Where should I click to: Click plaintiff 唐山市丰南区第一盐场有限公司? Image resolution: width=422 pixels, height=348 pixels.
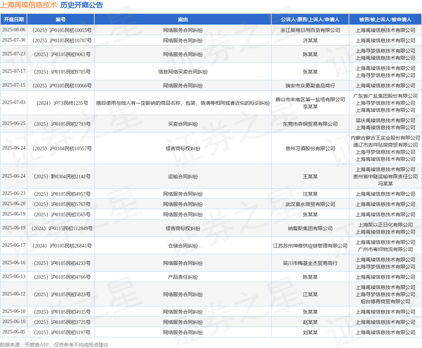coord(310,99)
